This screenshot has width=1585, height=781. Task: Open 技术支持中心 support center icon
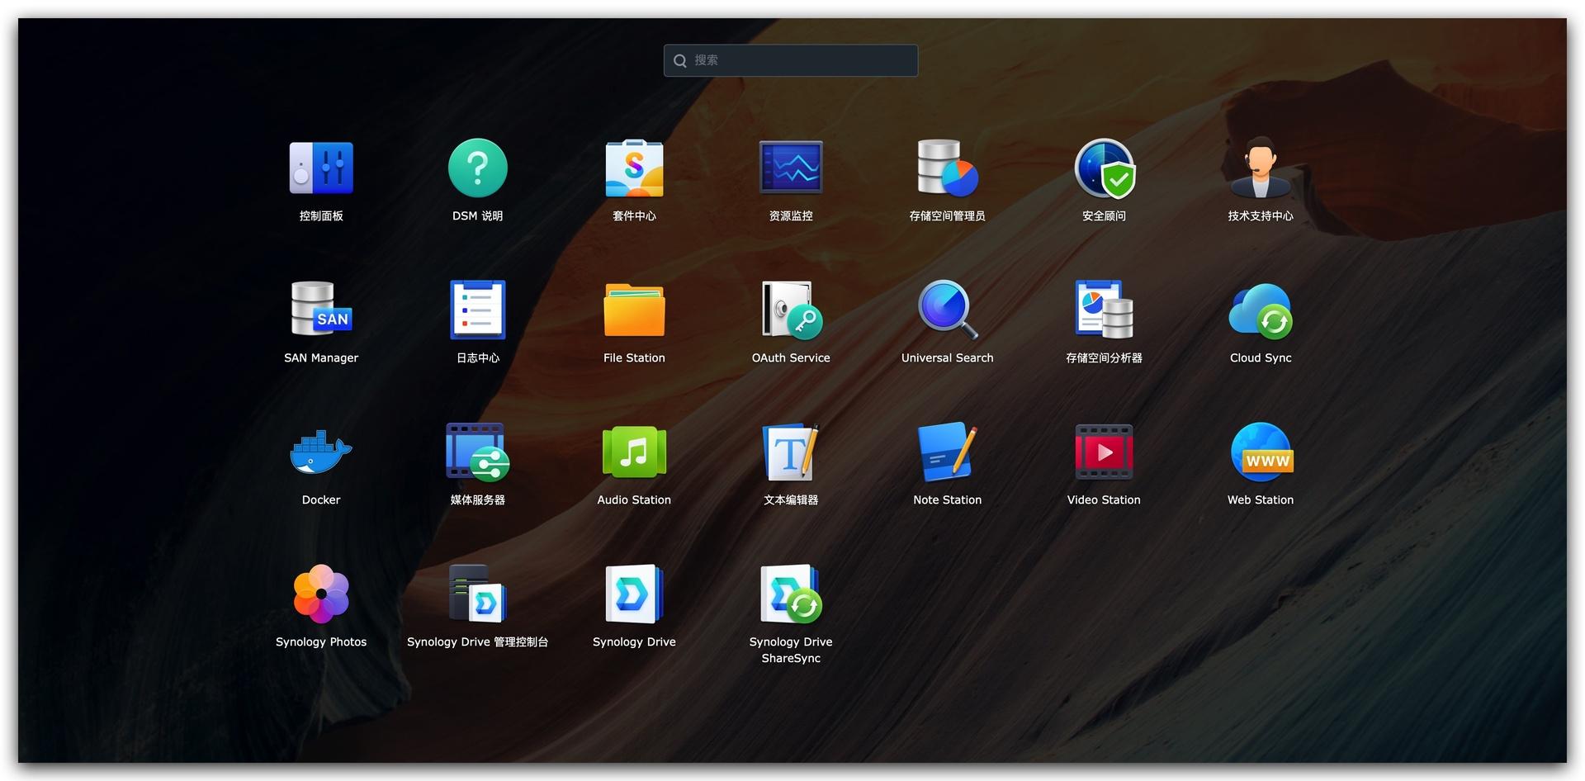click(x=1261, y=168)
